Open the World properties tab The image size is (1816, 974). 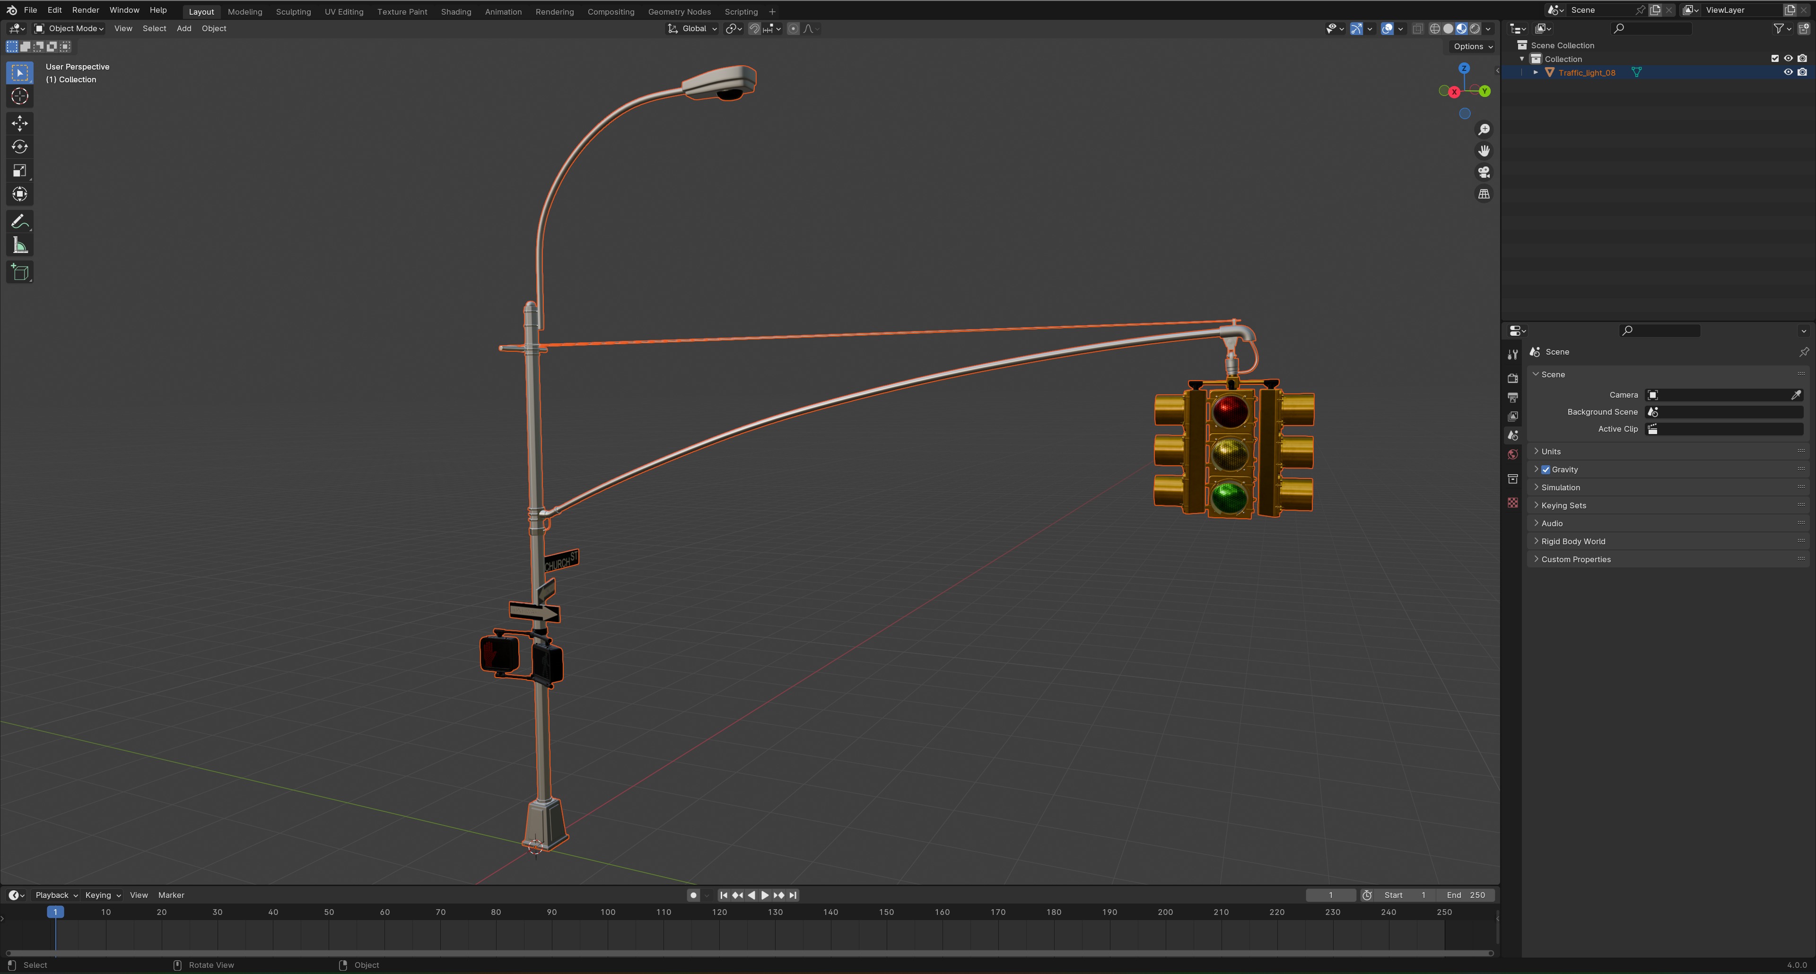click(x=1513, y=454)
